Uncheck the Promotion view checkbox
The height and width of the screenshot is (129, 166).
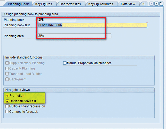(x=7, y=96)
